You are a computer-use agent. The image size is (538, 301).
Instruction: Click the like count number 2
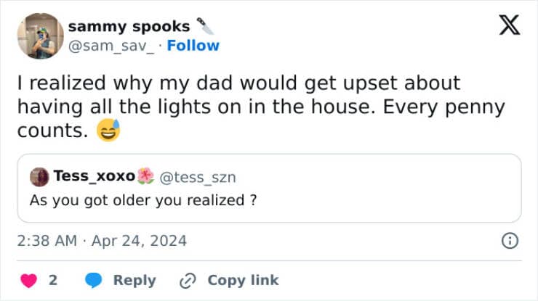(x=53, y=280)
